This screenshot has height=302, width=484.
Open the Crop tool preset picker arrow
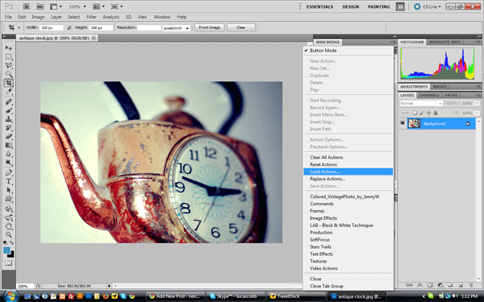[x=19, y=27]
